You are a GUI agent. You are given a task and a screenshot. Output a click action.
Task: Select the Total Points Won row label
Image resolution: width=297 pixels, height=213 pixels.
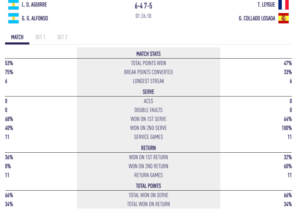(148, 63)
